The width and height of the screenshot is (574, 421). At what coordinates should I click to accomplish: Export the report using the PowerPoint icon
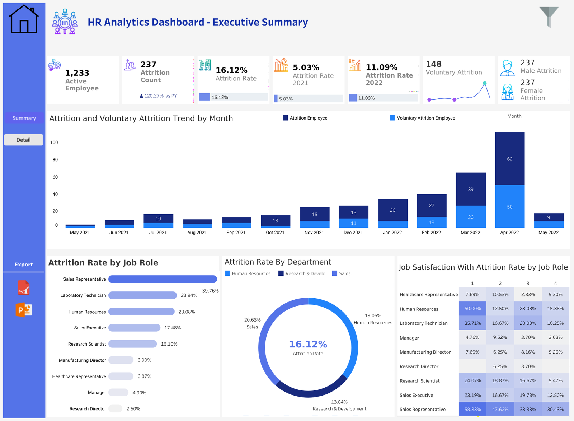[x=23, y=310]
